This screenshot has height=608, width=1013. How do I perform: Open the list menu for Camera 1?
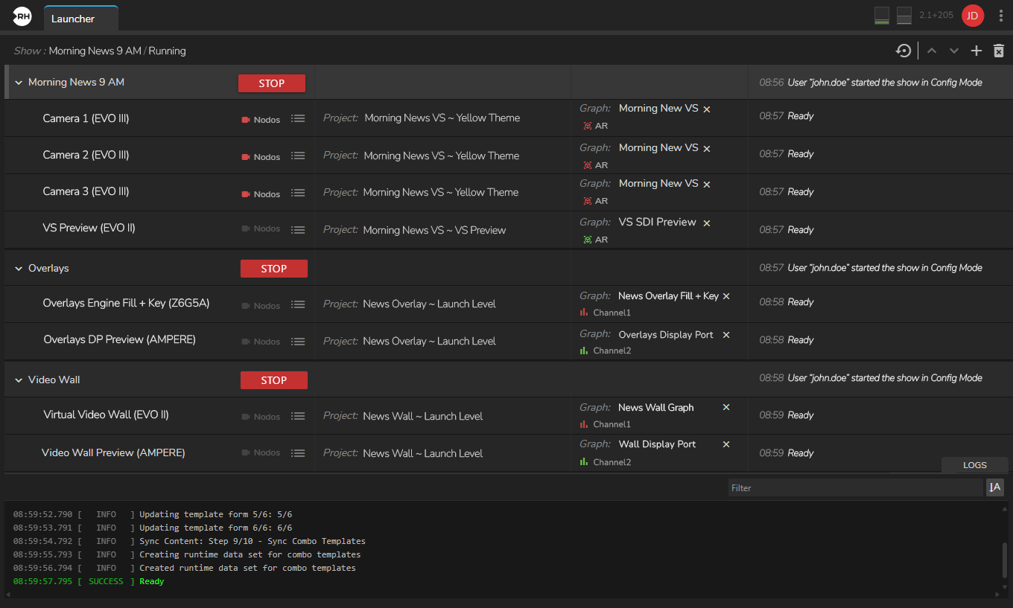coord(298,118)
